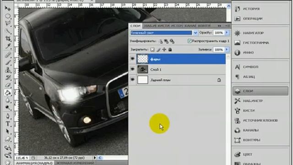Click the unify layer position icon
The height and width of the screenshot is (165, 293).
[161, 41]
